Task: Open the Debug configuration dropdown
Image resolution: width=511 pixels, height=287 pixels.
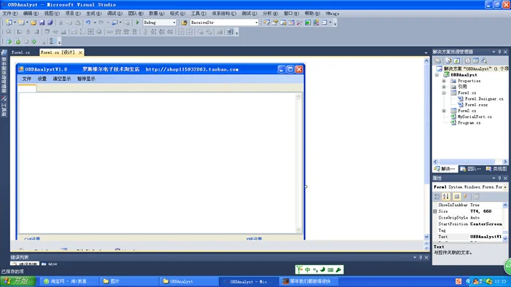Action: point(174,23)
